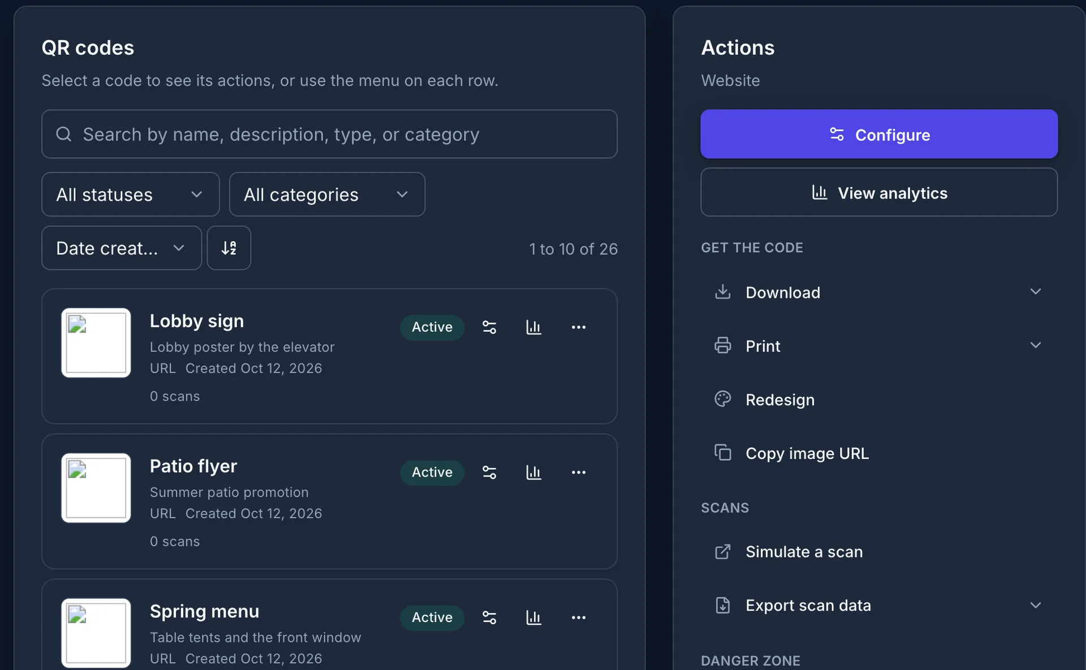Click the palette icon next to Redesign
This screenshot has width=1086, height=670.
[x=723, y=399]
